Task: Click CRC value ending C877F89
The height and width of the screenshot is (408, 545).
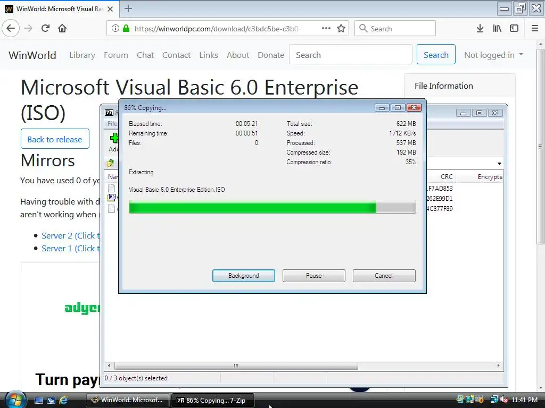Action: tap(440, 208)
